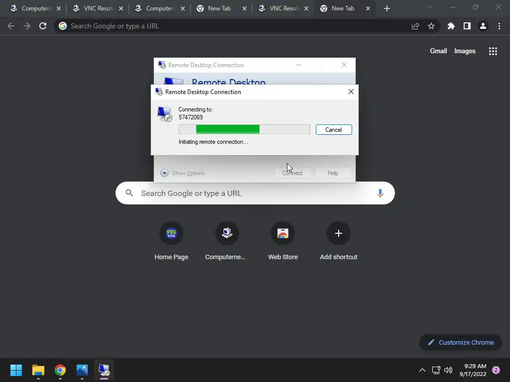
Task: Open network status tray icon
Action: [436, 370]
